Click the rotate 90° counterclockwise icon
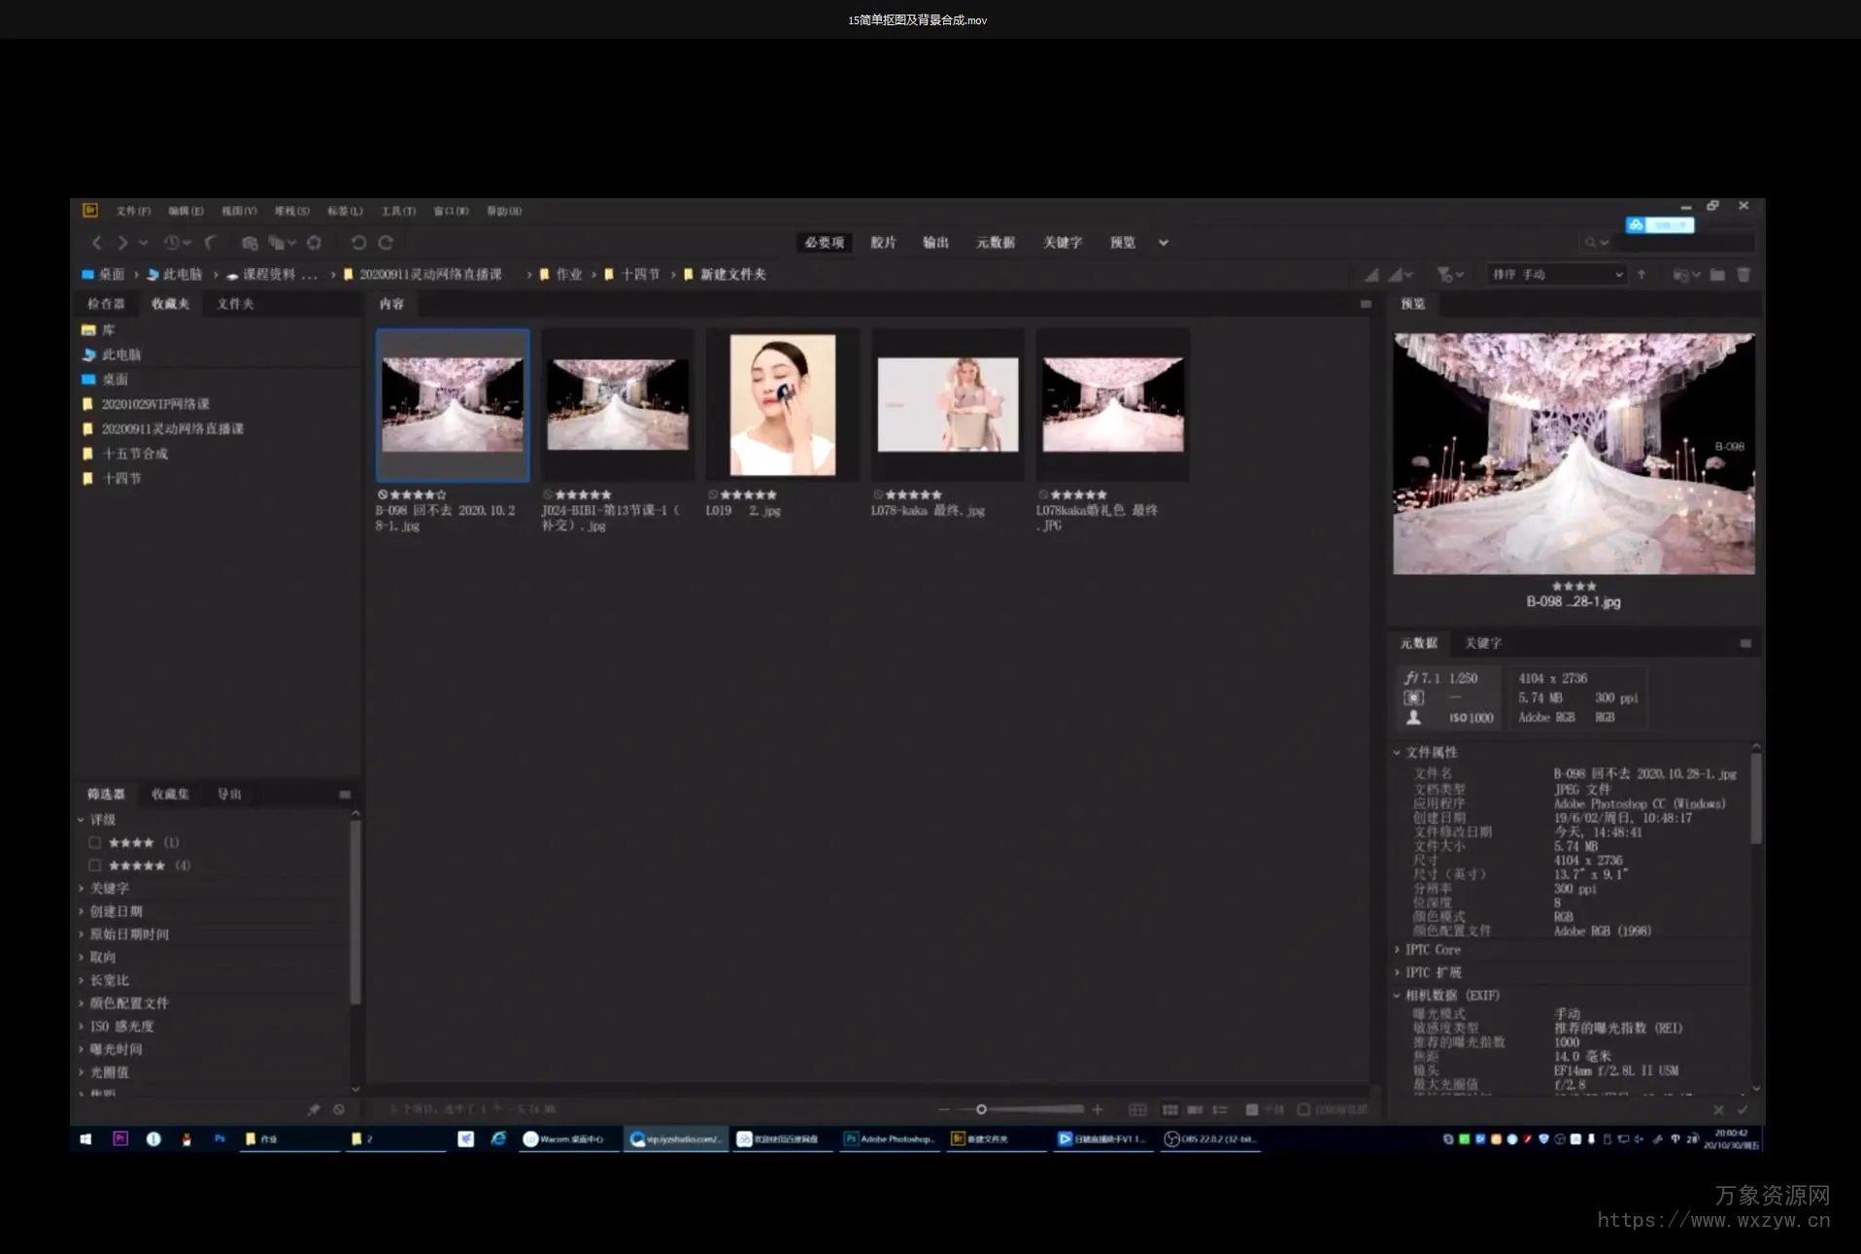The height and width of the screenshot is (1254, 1861). (x=358, y=243)
